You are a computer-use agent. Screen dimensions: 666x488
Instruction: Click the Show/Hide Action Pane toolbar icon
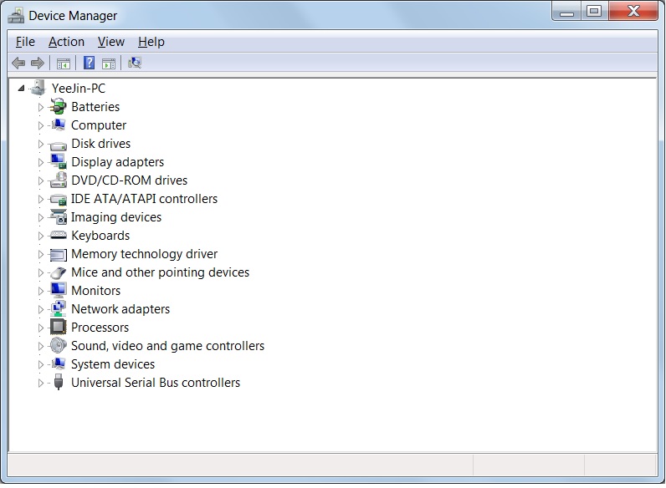pyautogui.click(x=109, y=64)
